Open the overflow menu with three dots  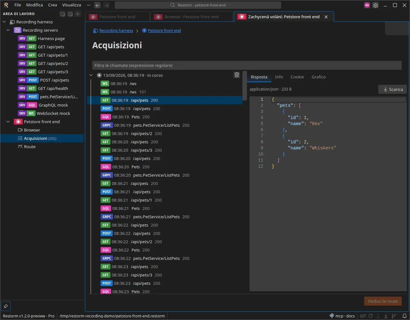coord(89,5)
